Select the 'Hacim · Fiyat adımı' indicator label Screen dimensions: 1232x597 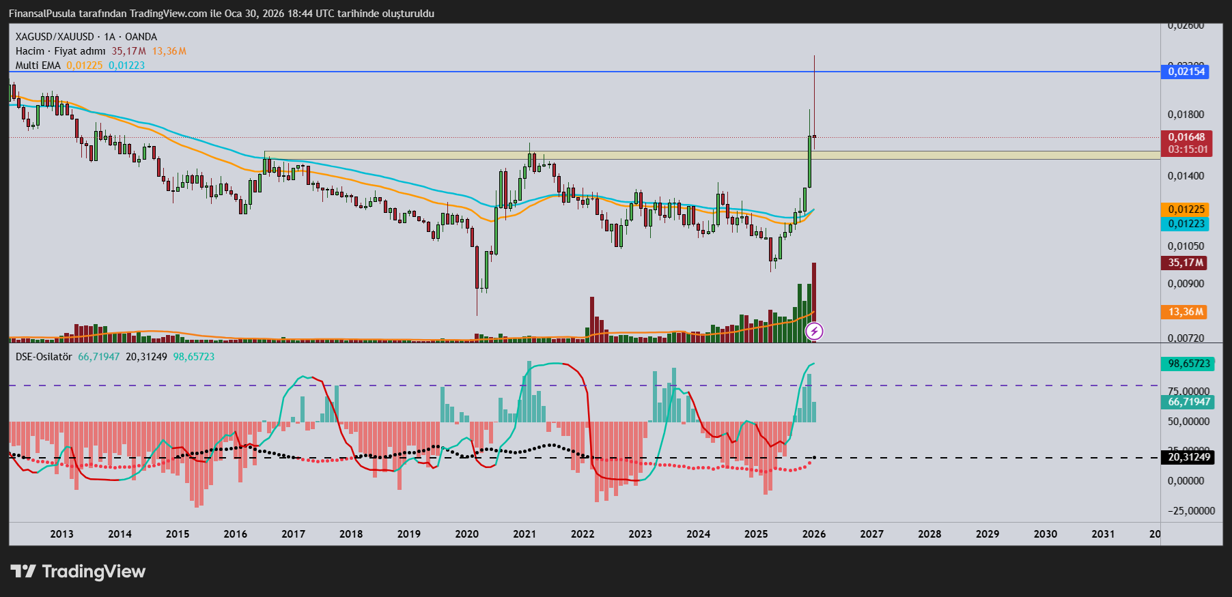pyautogui.click(x=61, y=51)
